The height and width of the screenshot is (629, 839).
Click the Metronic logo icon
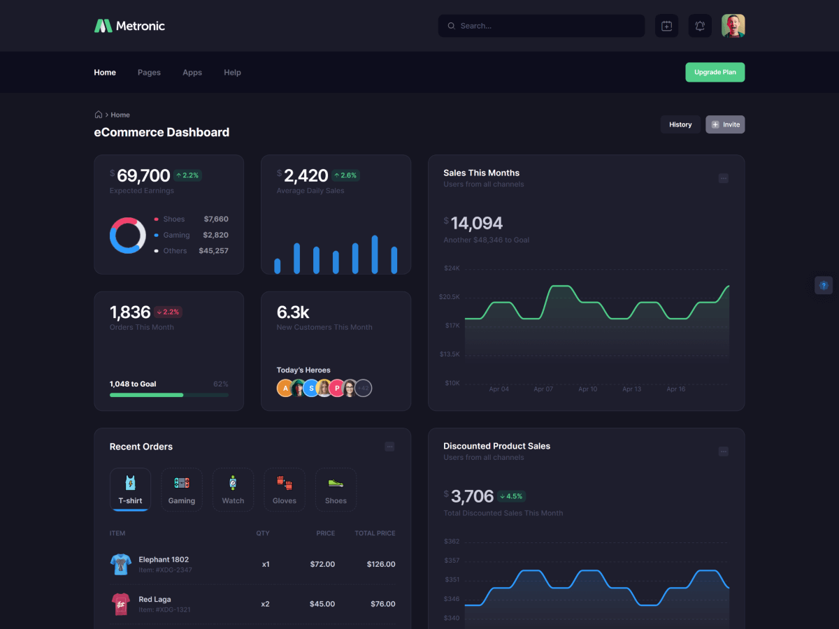pyautogui.click(x=103, y=26)
